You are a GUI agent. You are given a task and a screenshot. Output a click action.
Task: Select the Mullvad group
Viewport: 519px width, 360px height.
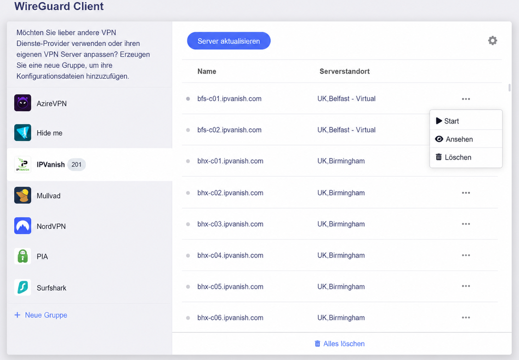89,196
